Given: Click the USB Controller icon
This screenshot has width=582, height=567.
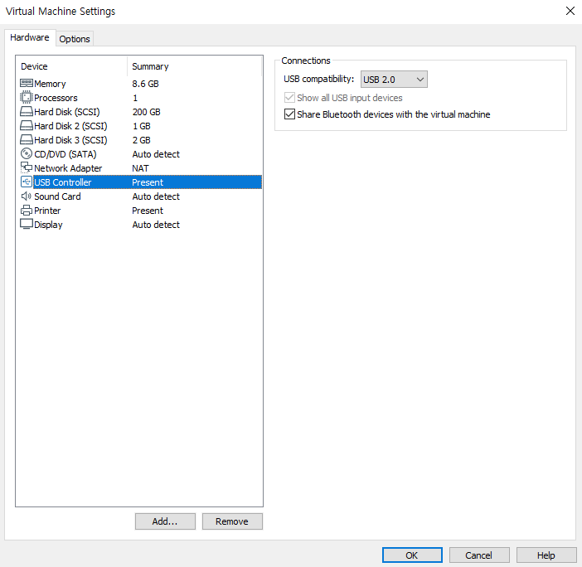Looking at the screenshot, I should [x=27, y=182].
